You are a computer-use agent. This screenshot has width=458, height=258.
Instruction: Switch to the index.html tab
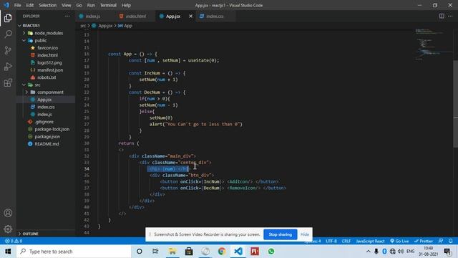point(135,16)
